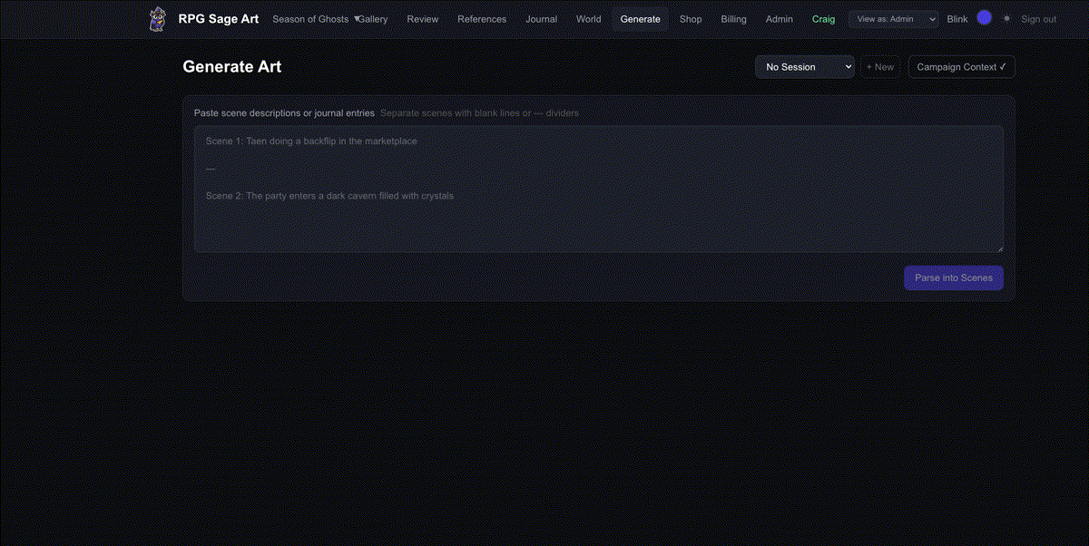The image size is (1089, 546).
Task: Go to the Billing page
Action: pyautogui.click(x=733, y=19)
